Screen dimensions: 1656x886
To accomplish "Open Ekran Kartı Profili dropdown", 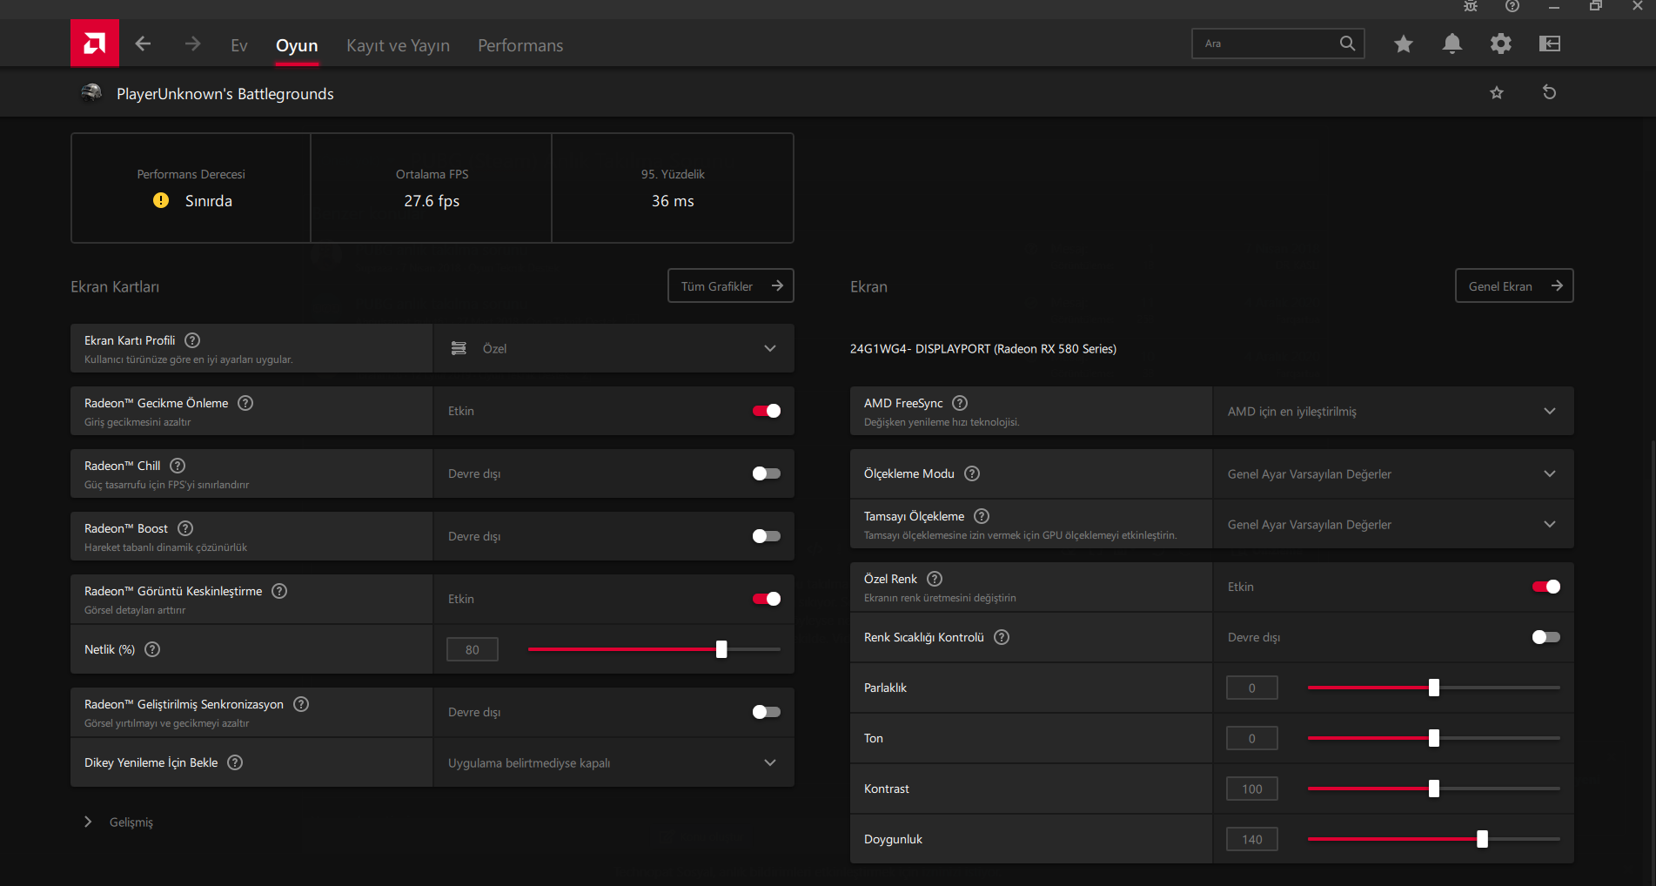I will (613, 348).
